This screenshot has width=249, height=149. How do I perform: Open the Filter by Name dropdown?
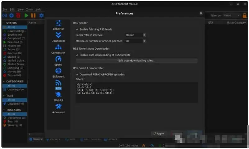[x=232, y=16]
